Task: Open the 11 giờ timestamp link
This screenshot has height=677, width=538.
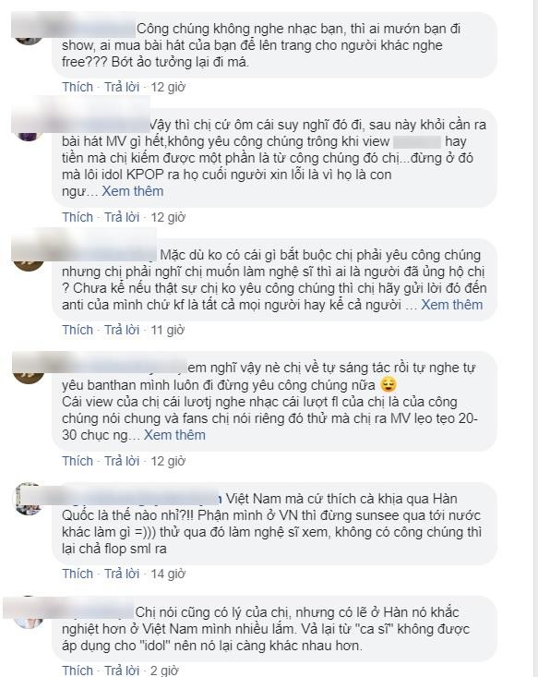Action: pyautogui.click(x=167, y=330)
